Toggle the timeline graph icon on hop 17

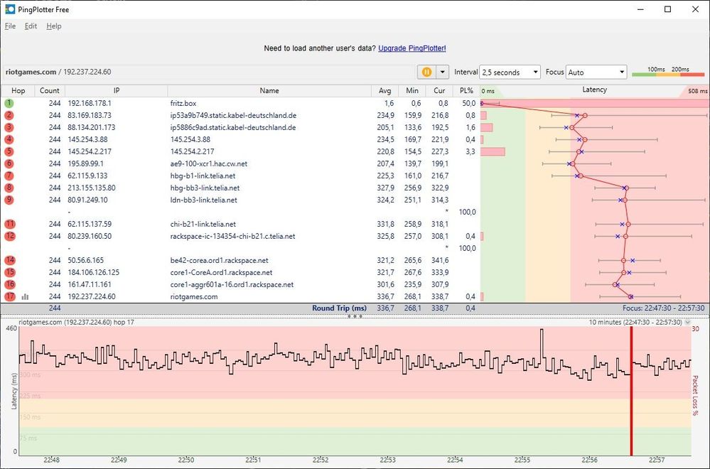(x=25, y=296)
